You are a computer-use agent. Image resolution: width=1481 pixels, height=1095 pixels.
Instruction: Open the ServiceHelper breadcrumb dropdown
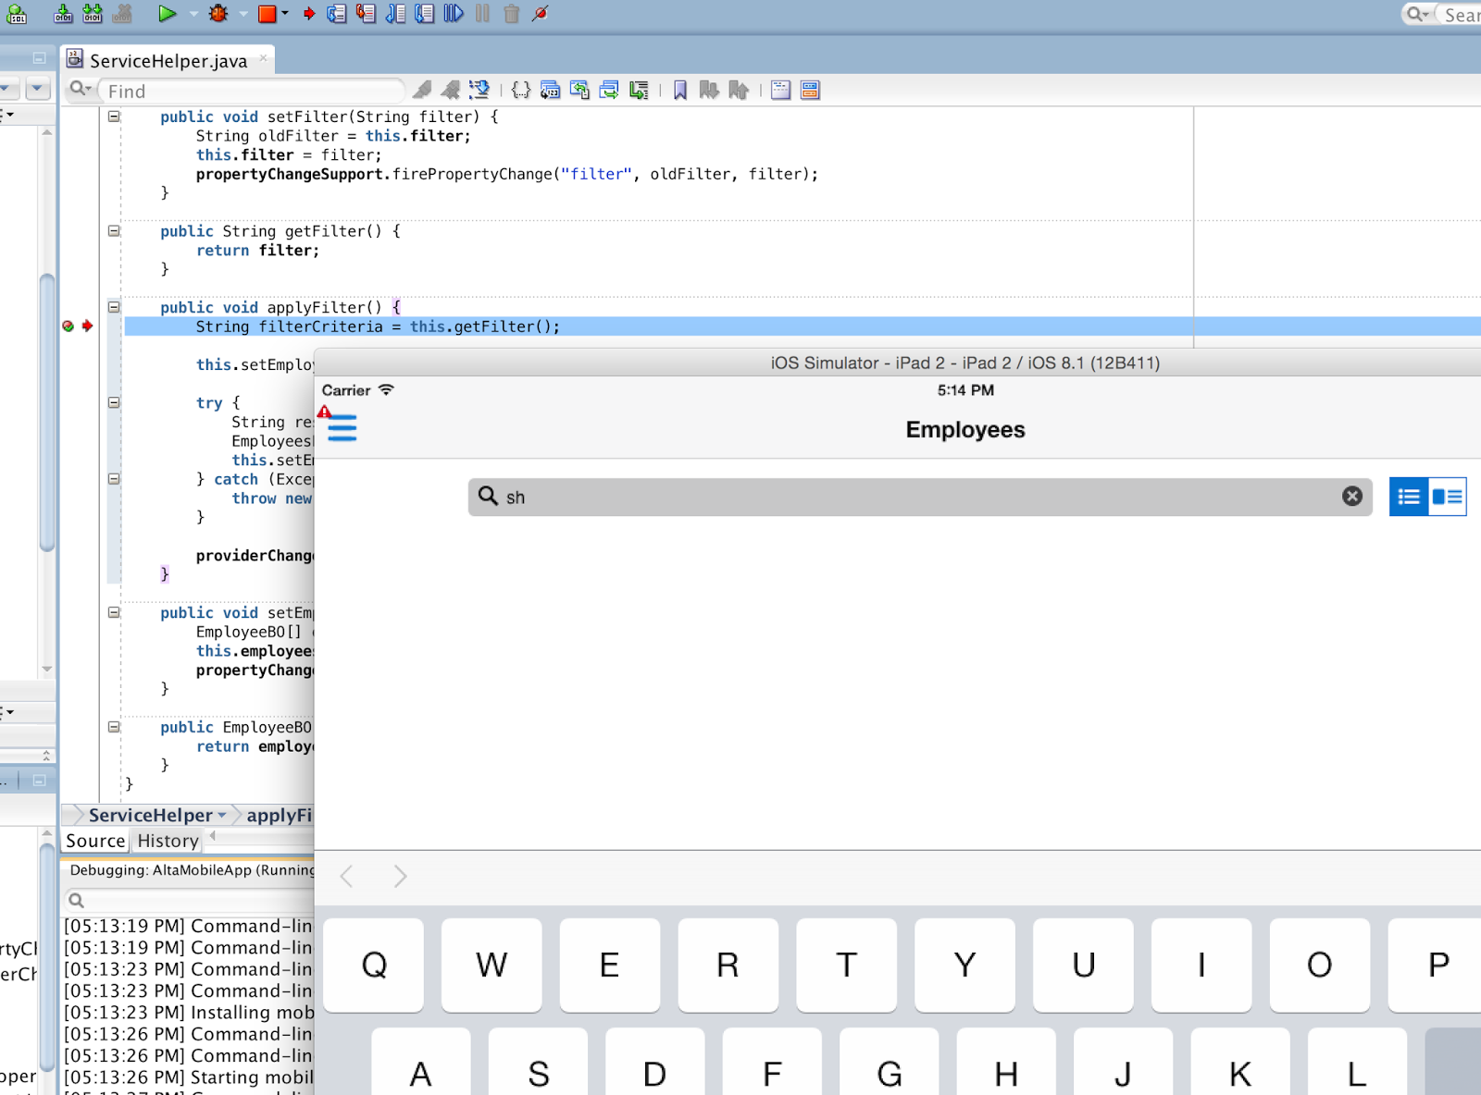pyautogui.click(x=222, y=815)
